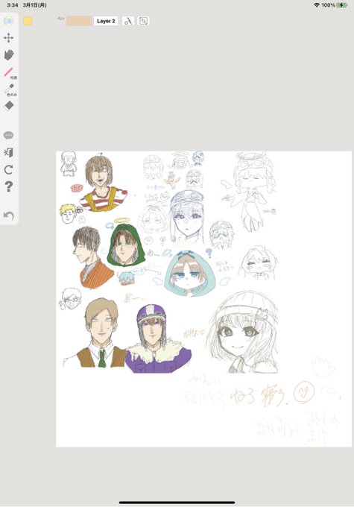Viewport: 354px width, 507px height.
Task: Click the green-hooded character with halo
Action: 125,242
